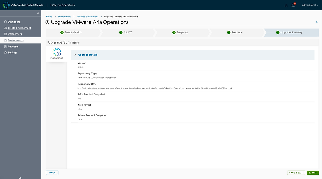
Task: Open the apps grid switcher icon
Action: point(286,5)
